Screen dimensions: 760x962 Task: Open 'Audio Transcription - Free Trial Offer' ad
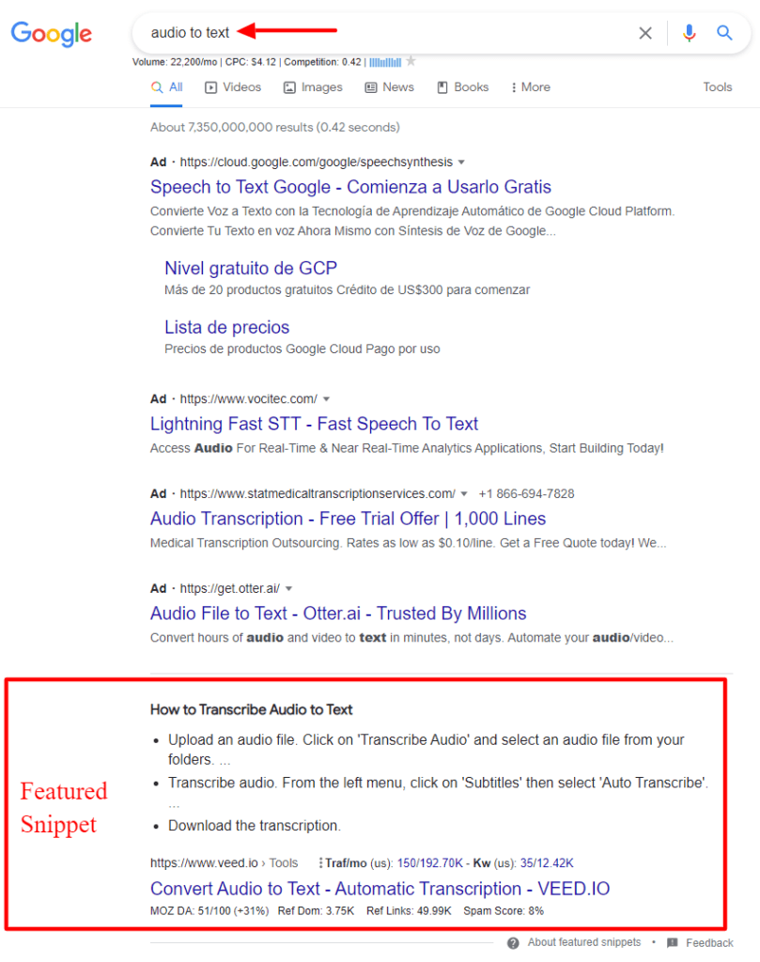[348, 519]
